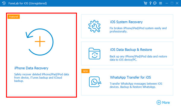Image resolution: width=181 pixels, height=109 pixels.
Task: Click 'FoneLab for iOS (Unregistered)' title text
Action: [x=27, y=3]
